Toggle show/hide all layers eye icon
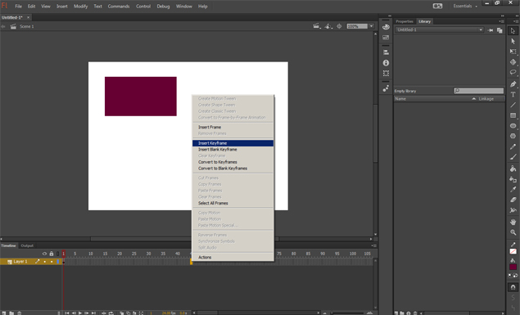 pos(44,254)
